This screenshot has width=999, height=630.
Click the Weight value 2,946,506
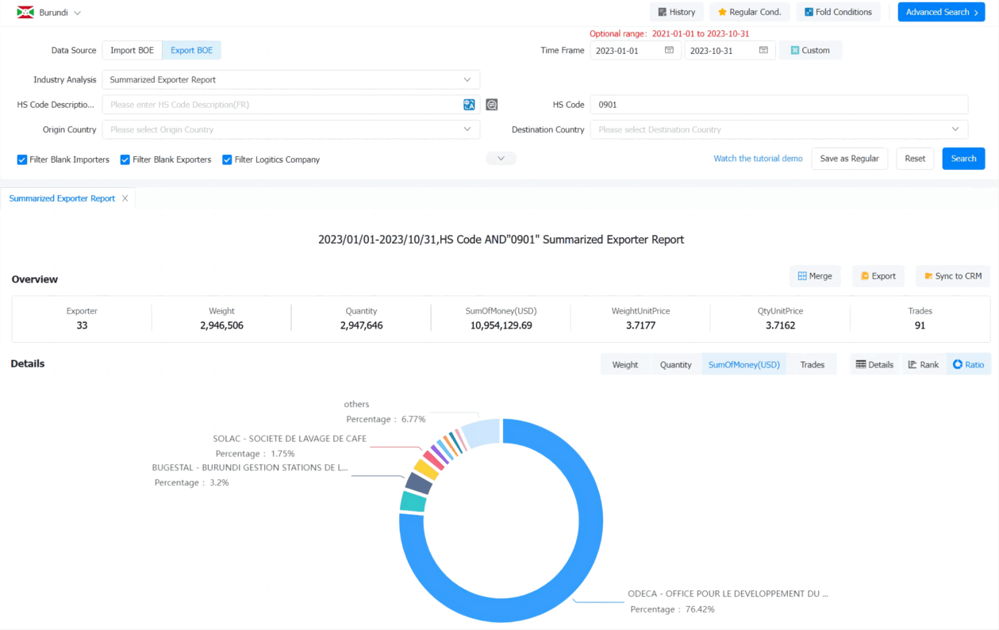(x=221, y=325)
